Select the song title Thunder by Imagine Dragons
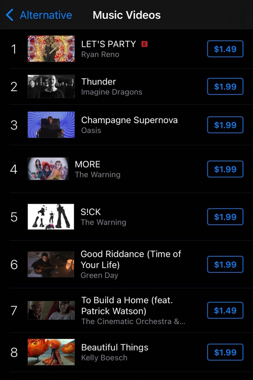 tap(99, 82)
